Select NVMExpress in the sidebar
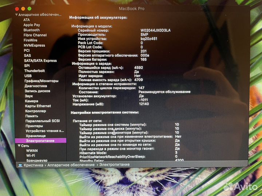This screenshot has width=262, height=196. (x=35, y=45)
